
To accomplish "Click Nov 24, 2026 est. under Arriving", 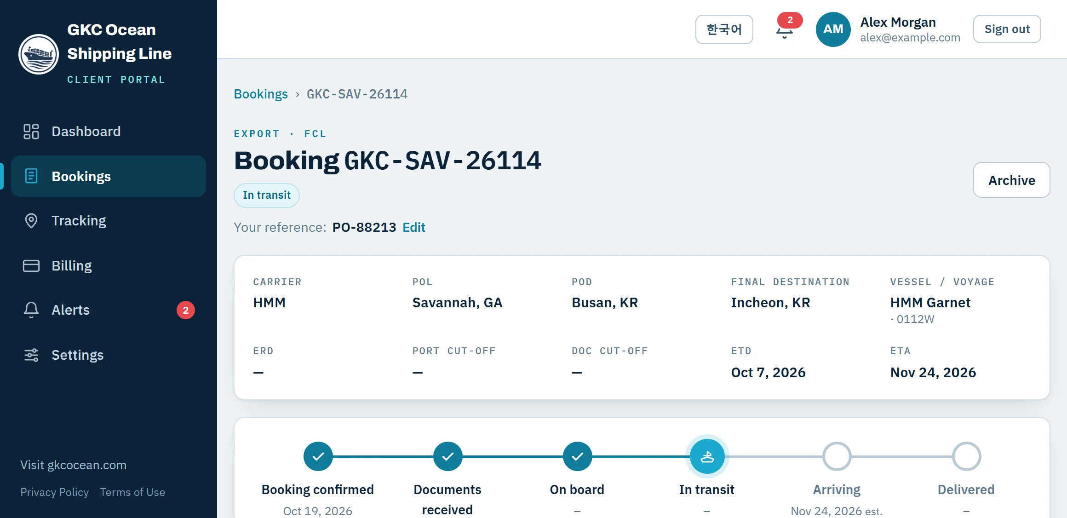I will tap(837, 511).
